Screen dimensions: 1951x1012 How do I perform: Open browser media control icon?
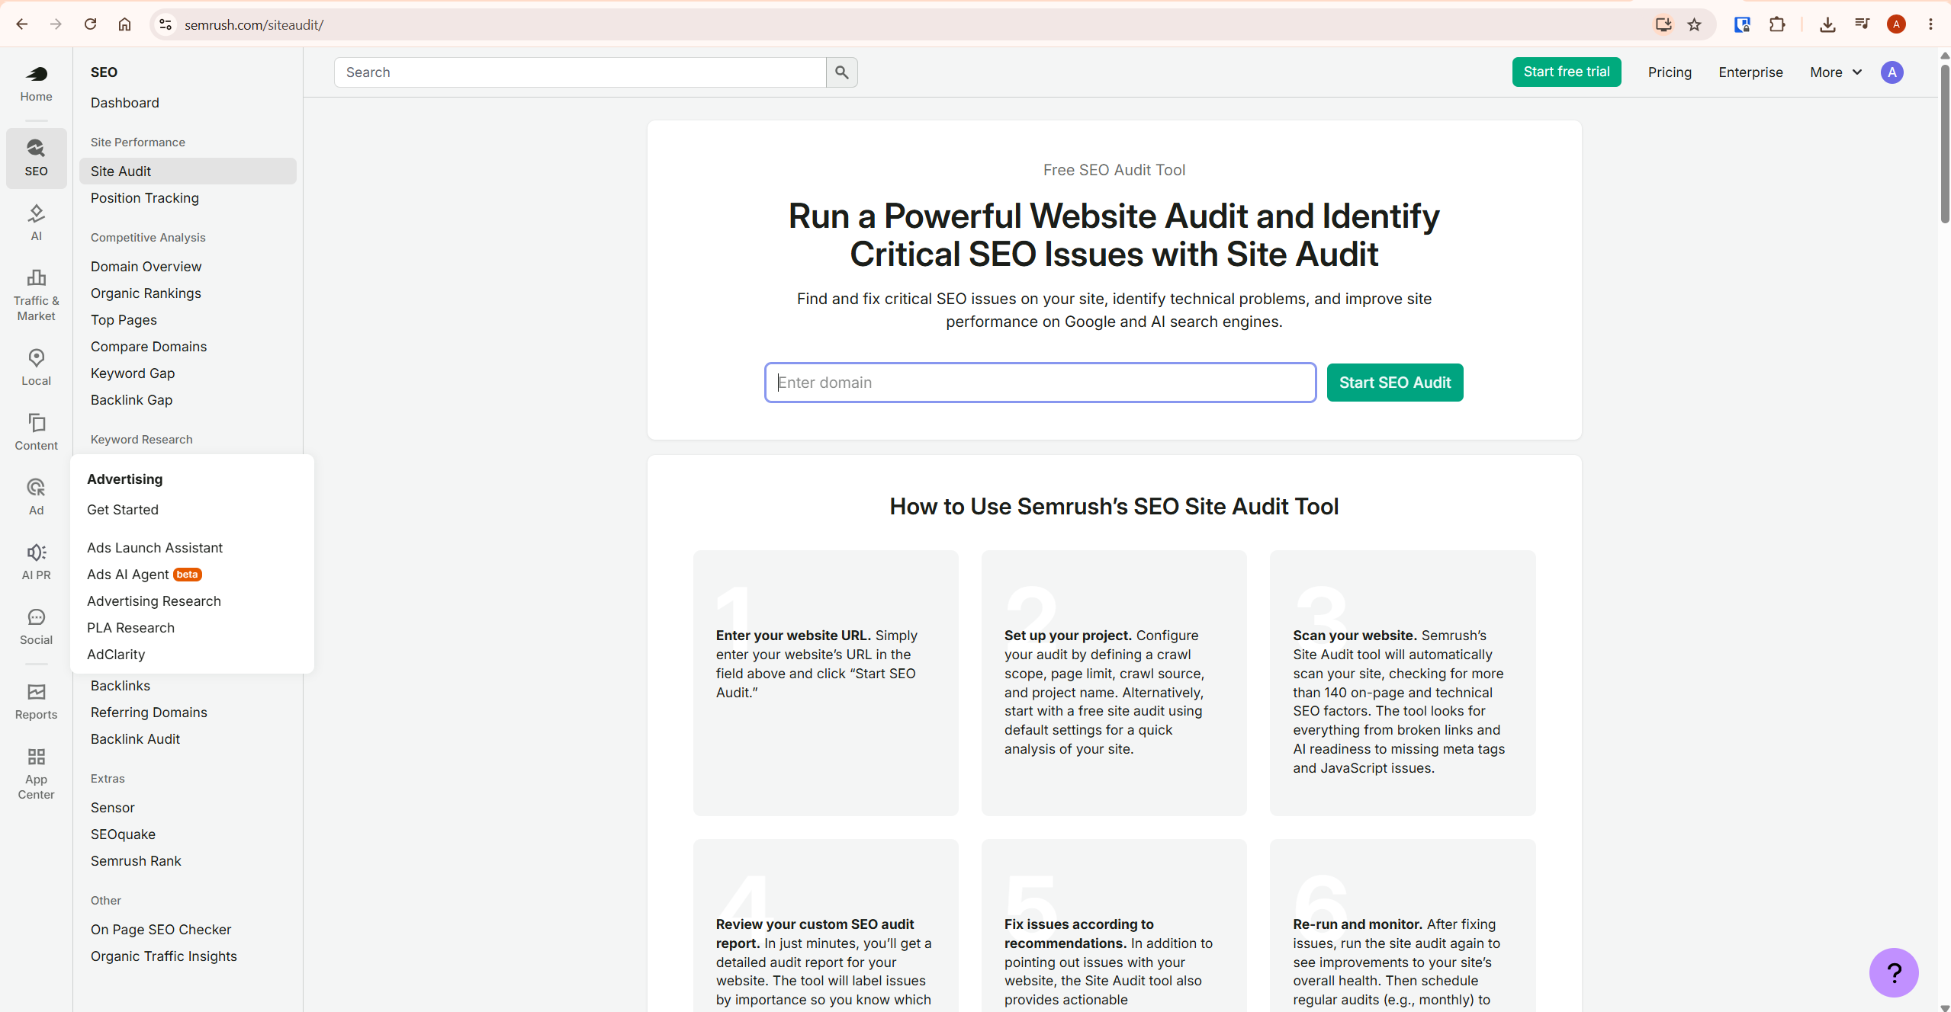[x=1862, y=24]
